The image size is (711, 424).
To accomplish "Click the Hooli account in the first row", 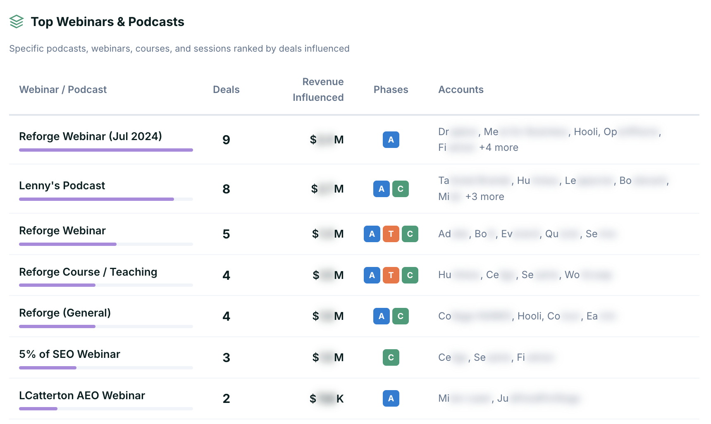I will pyautogui.click(x=586, y=132).
